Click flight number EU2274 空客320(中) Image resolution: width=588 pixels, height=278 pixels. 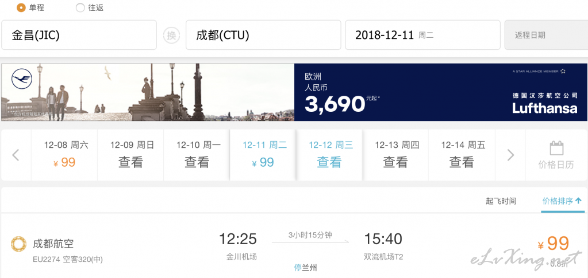tap(67, 260)
